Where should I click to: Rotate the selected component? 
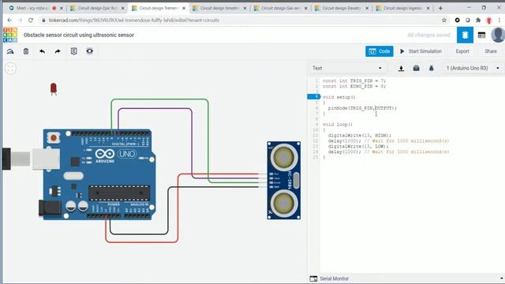[x=10, y=51]
